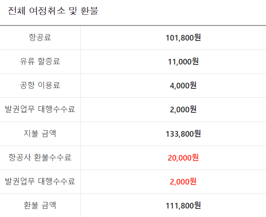Select the 공항 이용료 label
266x217 pixels.
pyautogui.click(x=40, y=85)
